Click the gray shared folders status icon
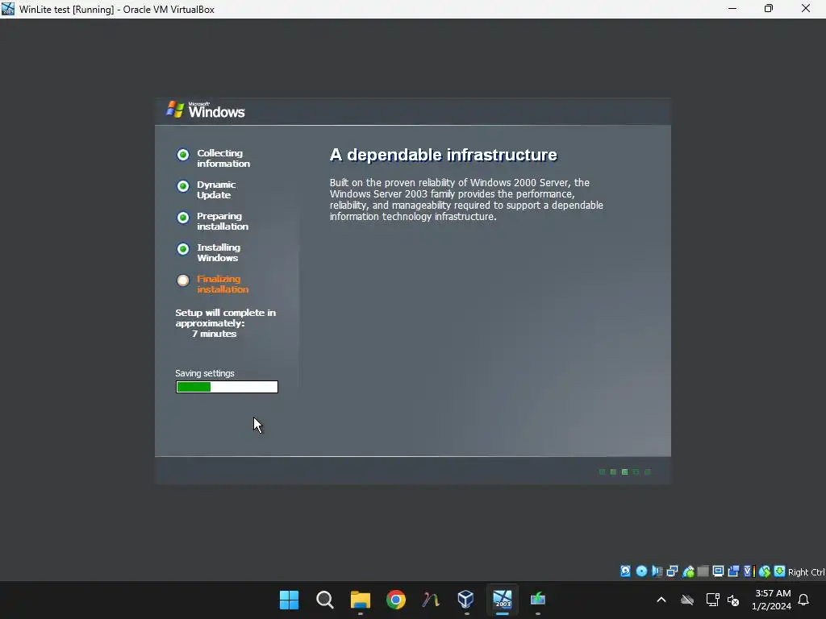The height and width of the screenshot is (619, 826). (x=703, y=571)
